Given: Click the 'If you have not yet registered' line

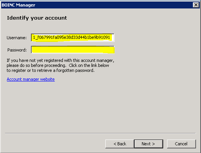Looking at the screenshot, I should coord(61,60).
